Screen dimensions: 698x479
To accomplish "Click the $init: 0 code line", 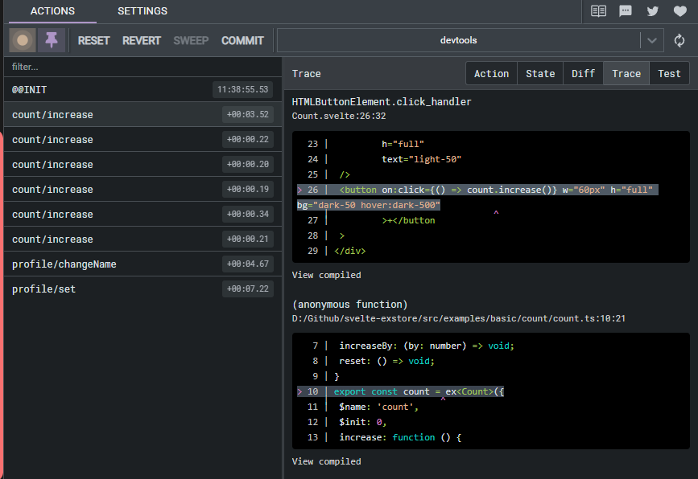I will tap(362, 422).
